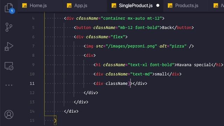Screen dimensions: 224x126
Task: Open Run and Debug panel icon
Action: point(9,47)
